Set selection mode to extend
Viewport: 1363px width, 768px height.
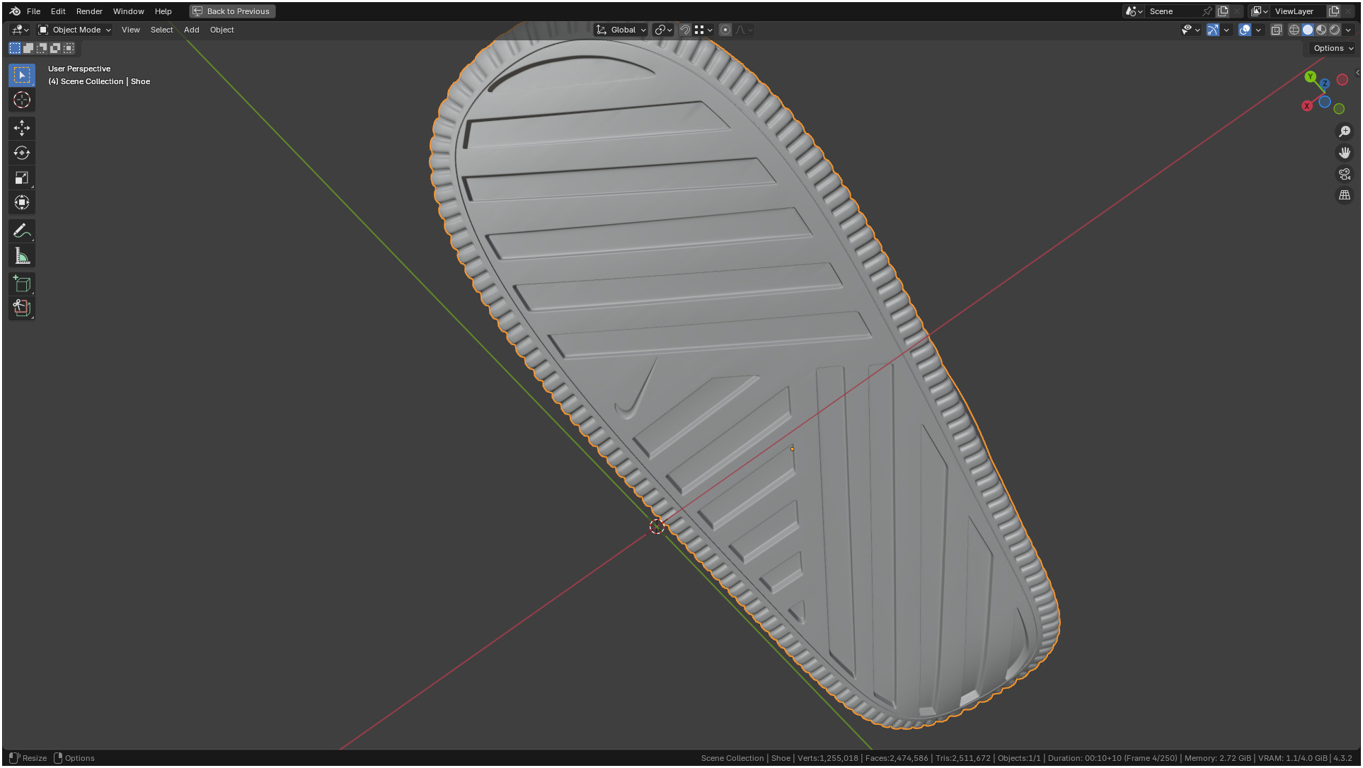tap(28, 48)
